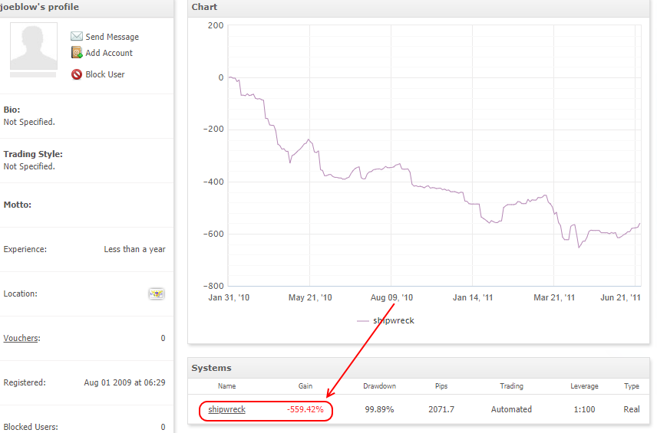Open the Send Message link
The height and width of the screenshot is (433, 657).
tap(112, 37)
